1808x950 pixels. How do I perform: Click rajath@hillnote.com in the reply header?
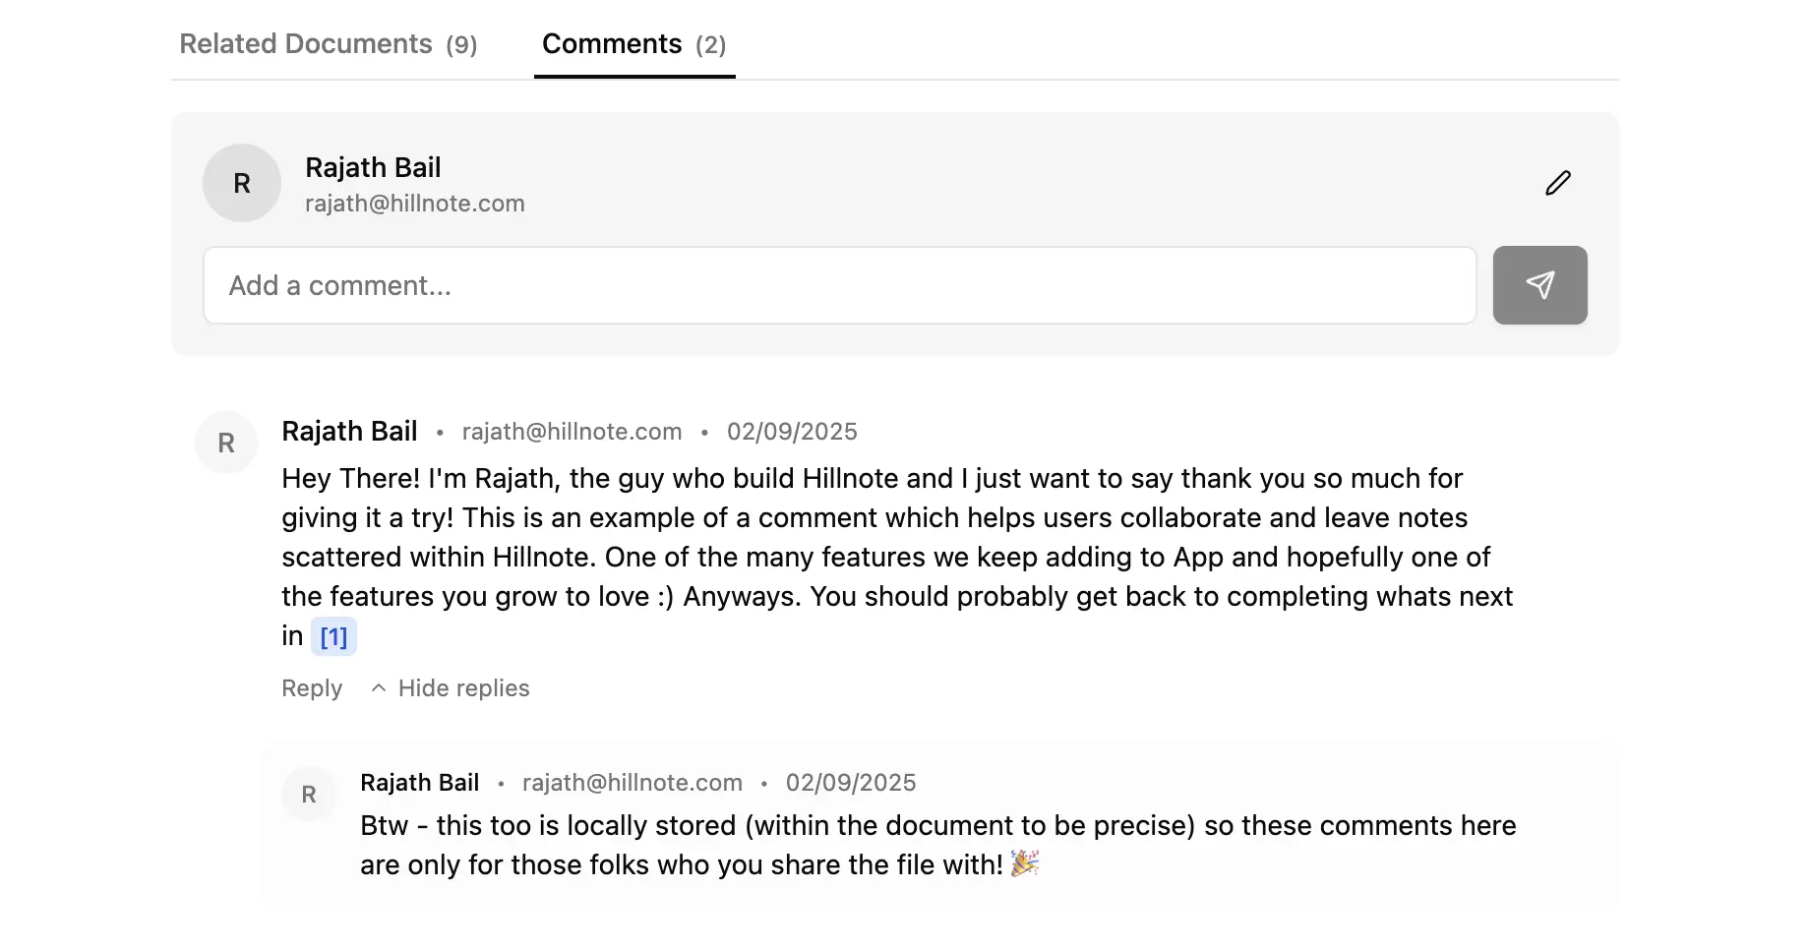click(632, 783)
